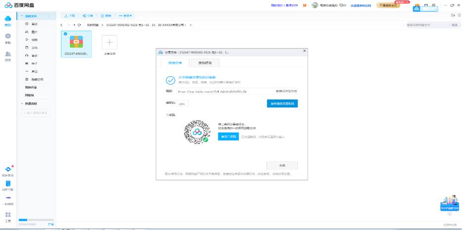Click the copy QR code button
462x230 pixels.
228,137
